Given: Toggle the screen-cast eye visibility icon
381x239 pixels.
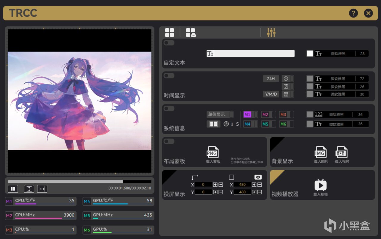Looking at the screenshot, I should point(258,177).
